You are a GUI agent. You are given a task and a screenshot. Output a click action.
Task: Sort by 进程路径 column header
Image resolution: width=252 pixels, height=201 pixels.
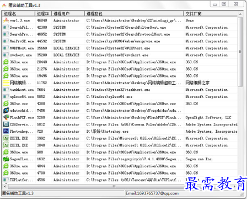click(134, 14)
